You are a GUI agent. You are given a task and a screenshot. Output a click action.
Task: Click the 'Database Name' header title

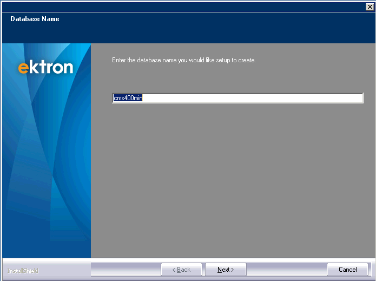click(35, 19)
